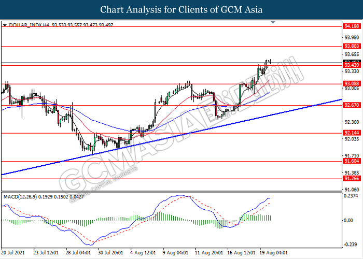Click the 0.2374 MACD scale value
Screen dimensions: 363x259
point(351,196)
